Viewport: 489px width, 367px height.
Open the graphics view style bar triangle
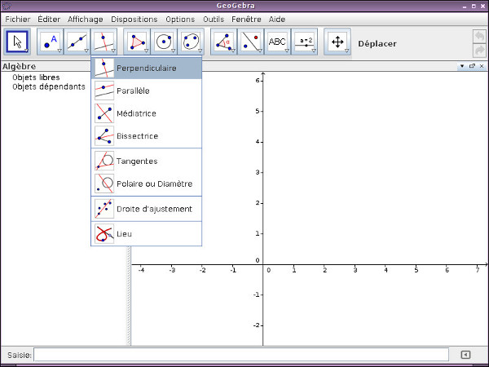[462, 66]
